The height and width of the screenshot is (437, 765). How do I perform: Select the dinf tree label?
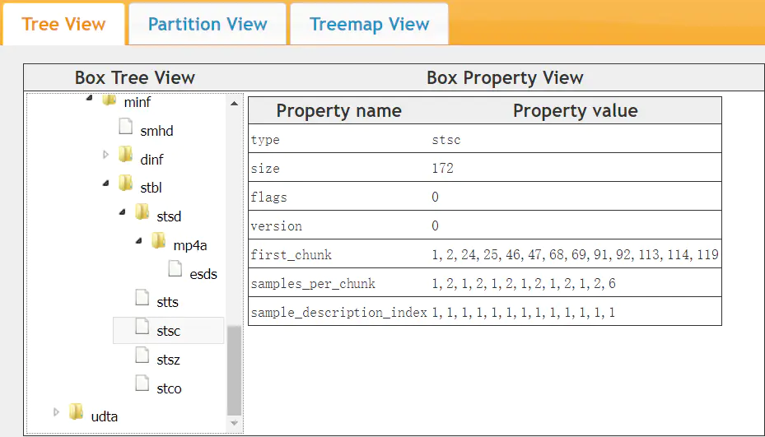click(x=152, y=160)
